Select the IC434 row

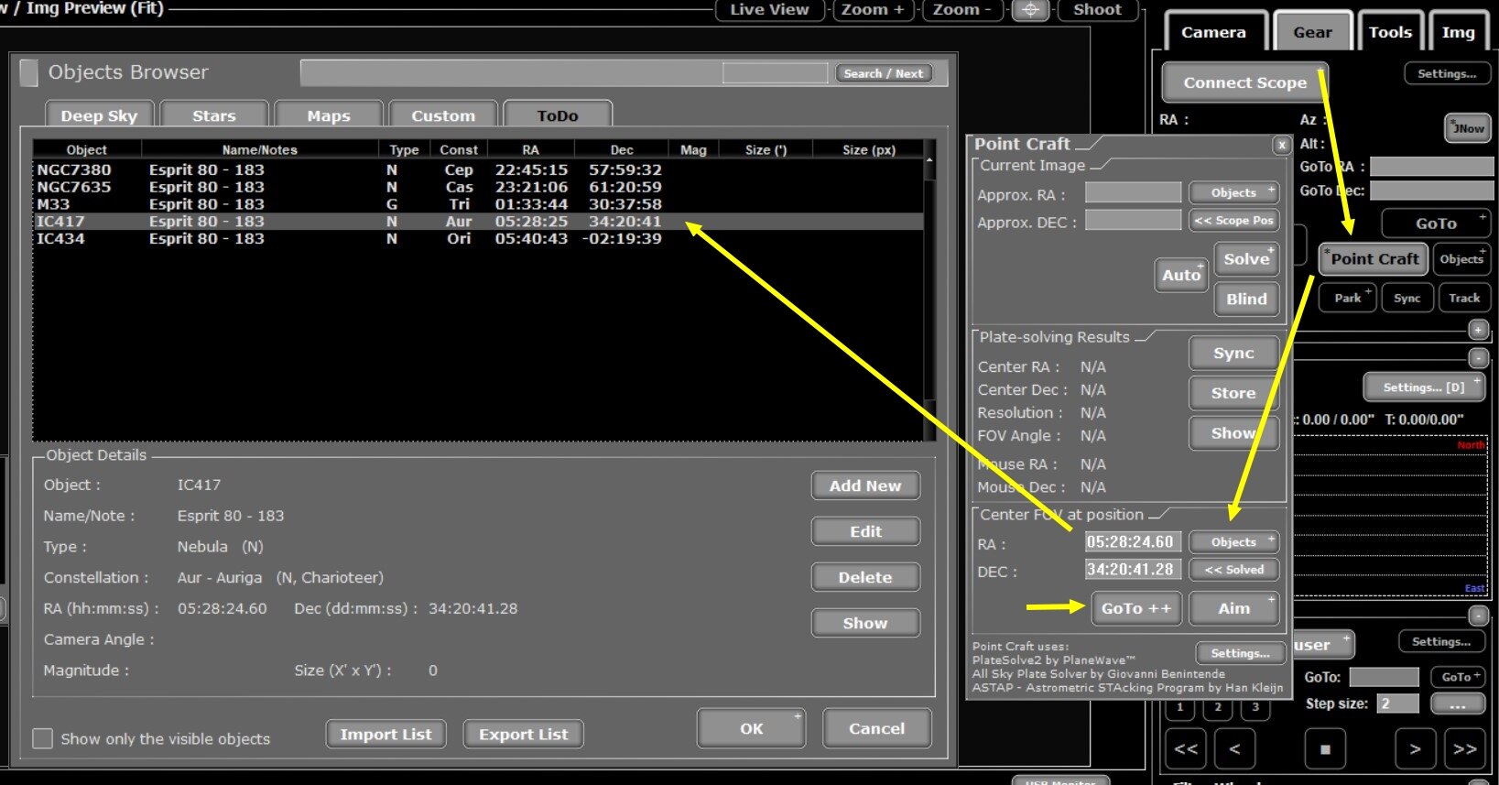pyautogui.click(x=478, y=238)
